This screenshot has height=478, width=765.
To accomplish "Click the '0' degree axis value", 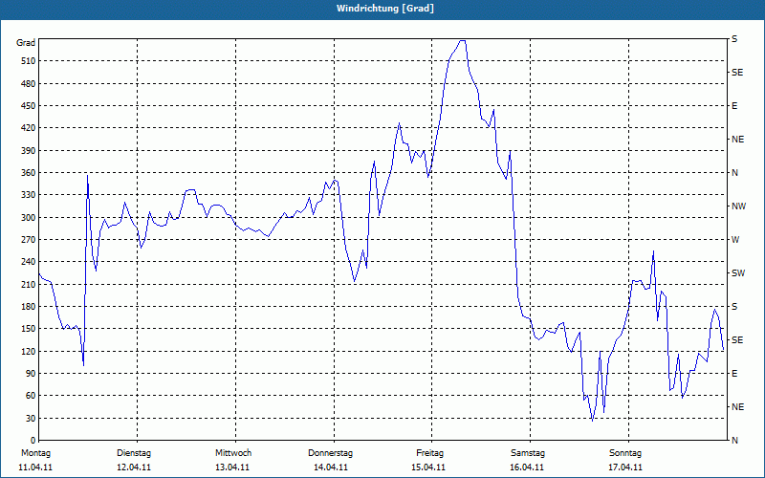I will (x=33, y=441).
